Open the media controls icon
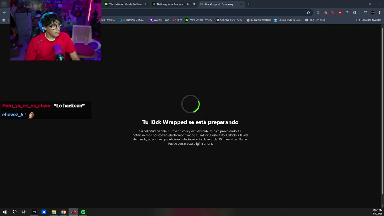Screen dimensions: 384x216 point(365,13)
